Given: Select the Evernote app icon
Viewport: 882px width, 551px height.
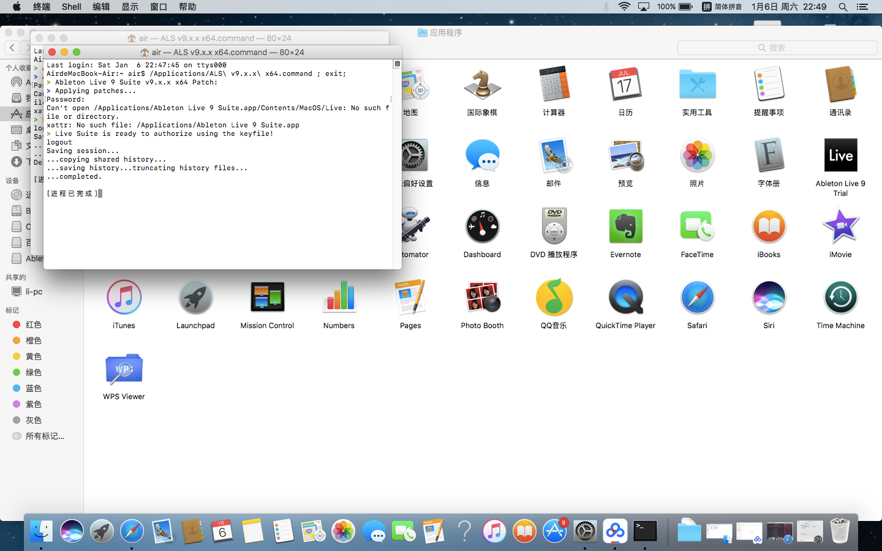Looking at the screenshot, I should [x=625, y=227].
